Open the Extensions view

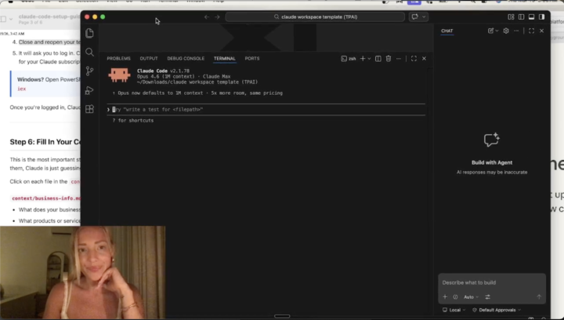(90, 109)
